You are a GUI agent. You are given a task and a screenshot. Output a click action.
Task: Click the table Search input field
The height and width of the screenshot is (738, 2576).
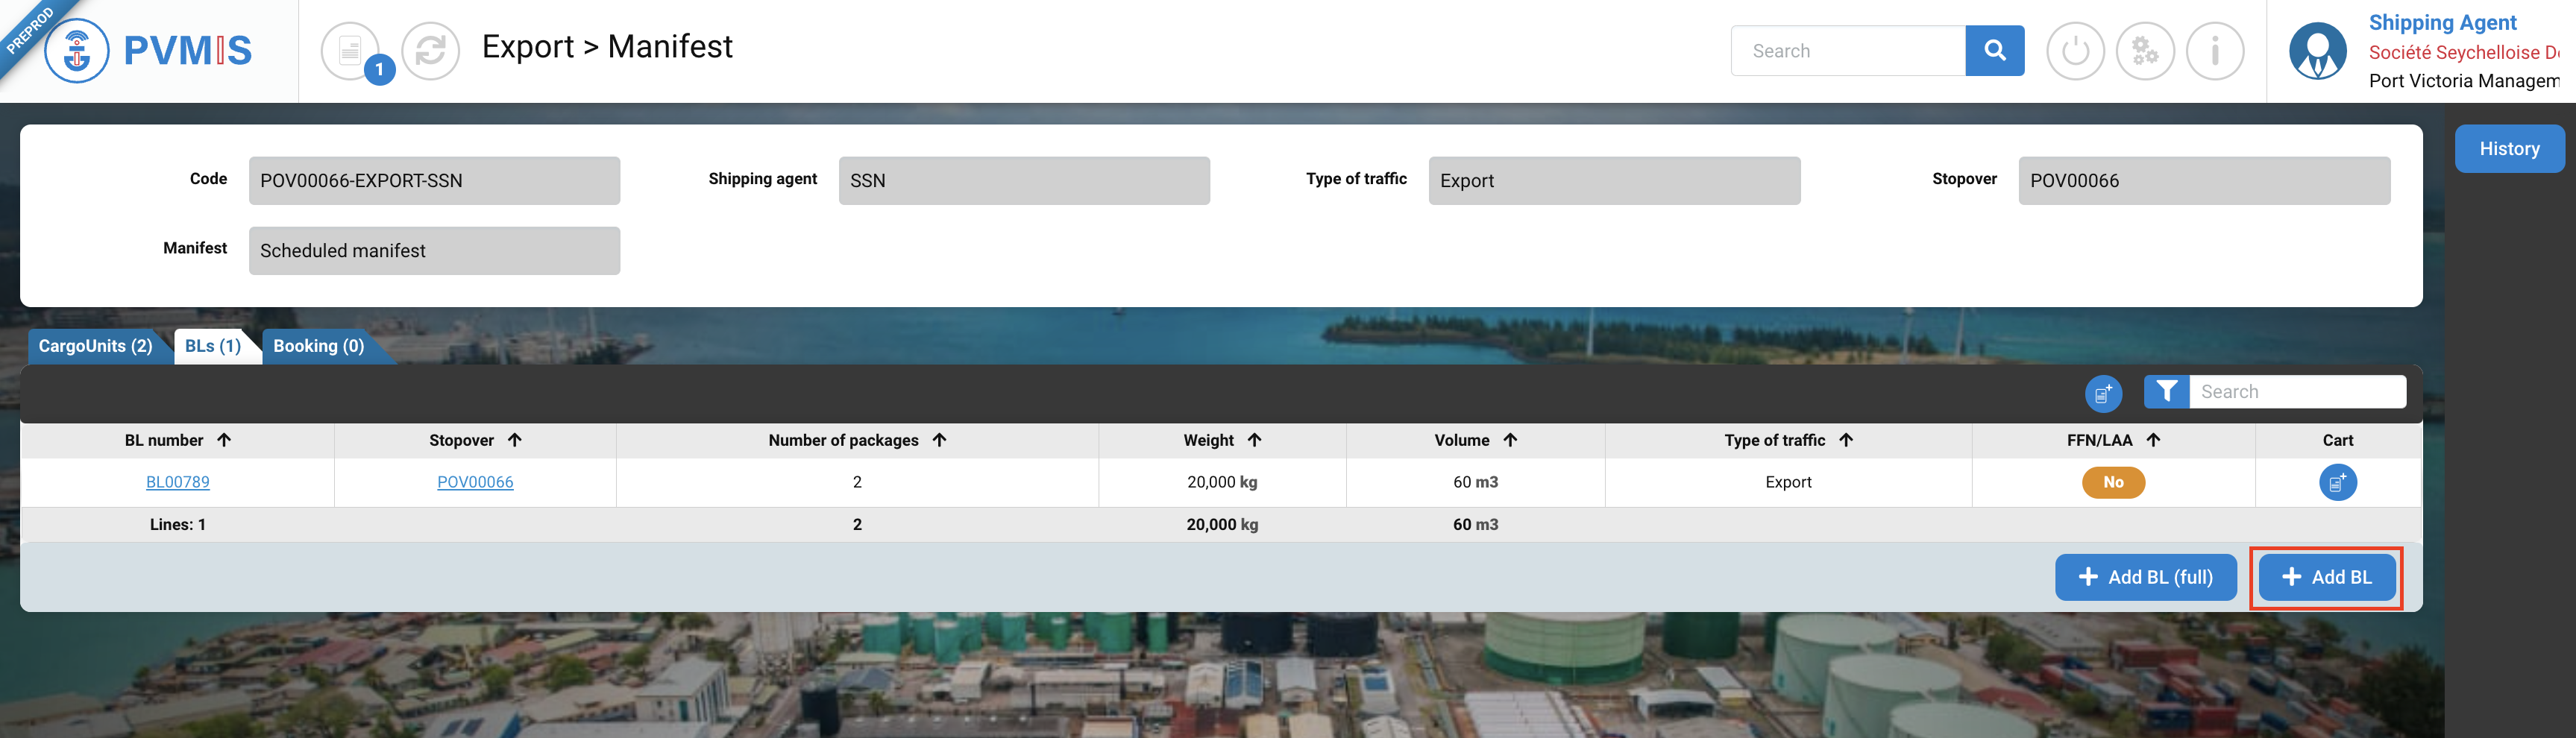tap(2296, 392)
